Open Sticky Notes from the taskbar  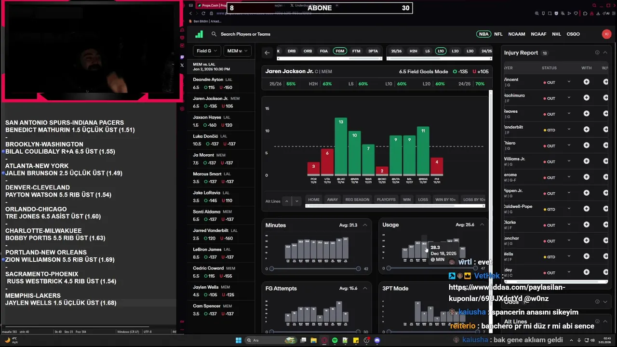[x=356, y=340]
